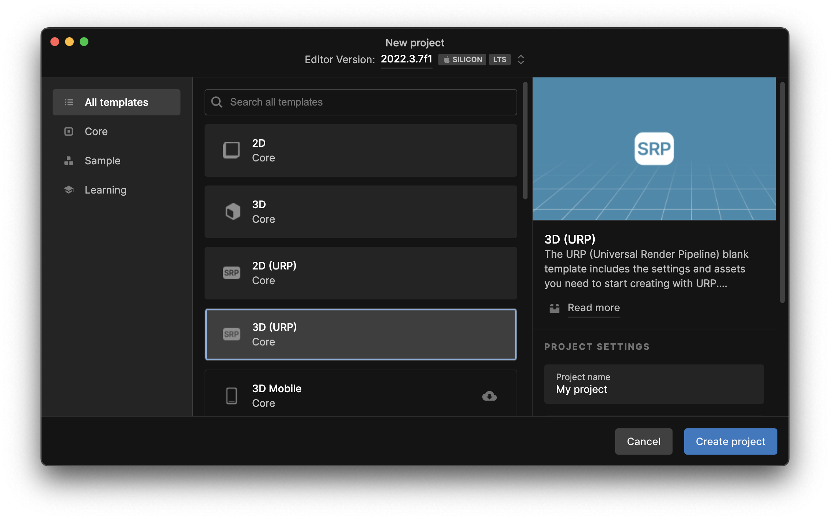This screenshot has height=520, width=830.
Task: Click the Learning graduation cap icon
Action: [x=69, y=190]
